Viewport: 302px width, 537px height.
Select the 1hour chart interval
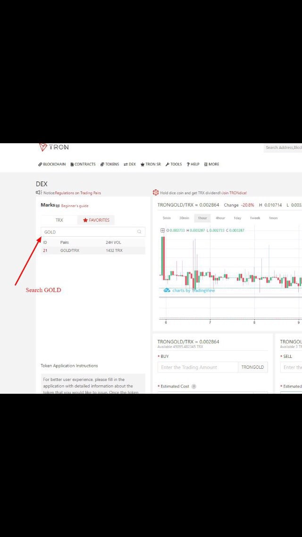(202, 218)
